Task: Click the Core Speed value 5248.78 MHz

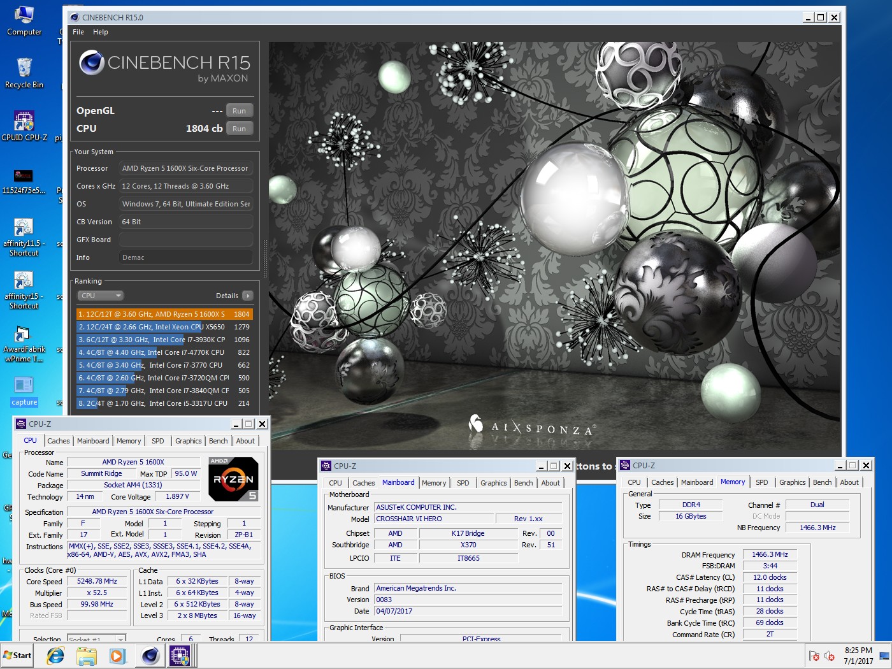Action: point(97,581)
